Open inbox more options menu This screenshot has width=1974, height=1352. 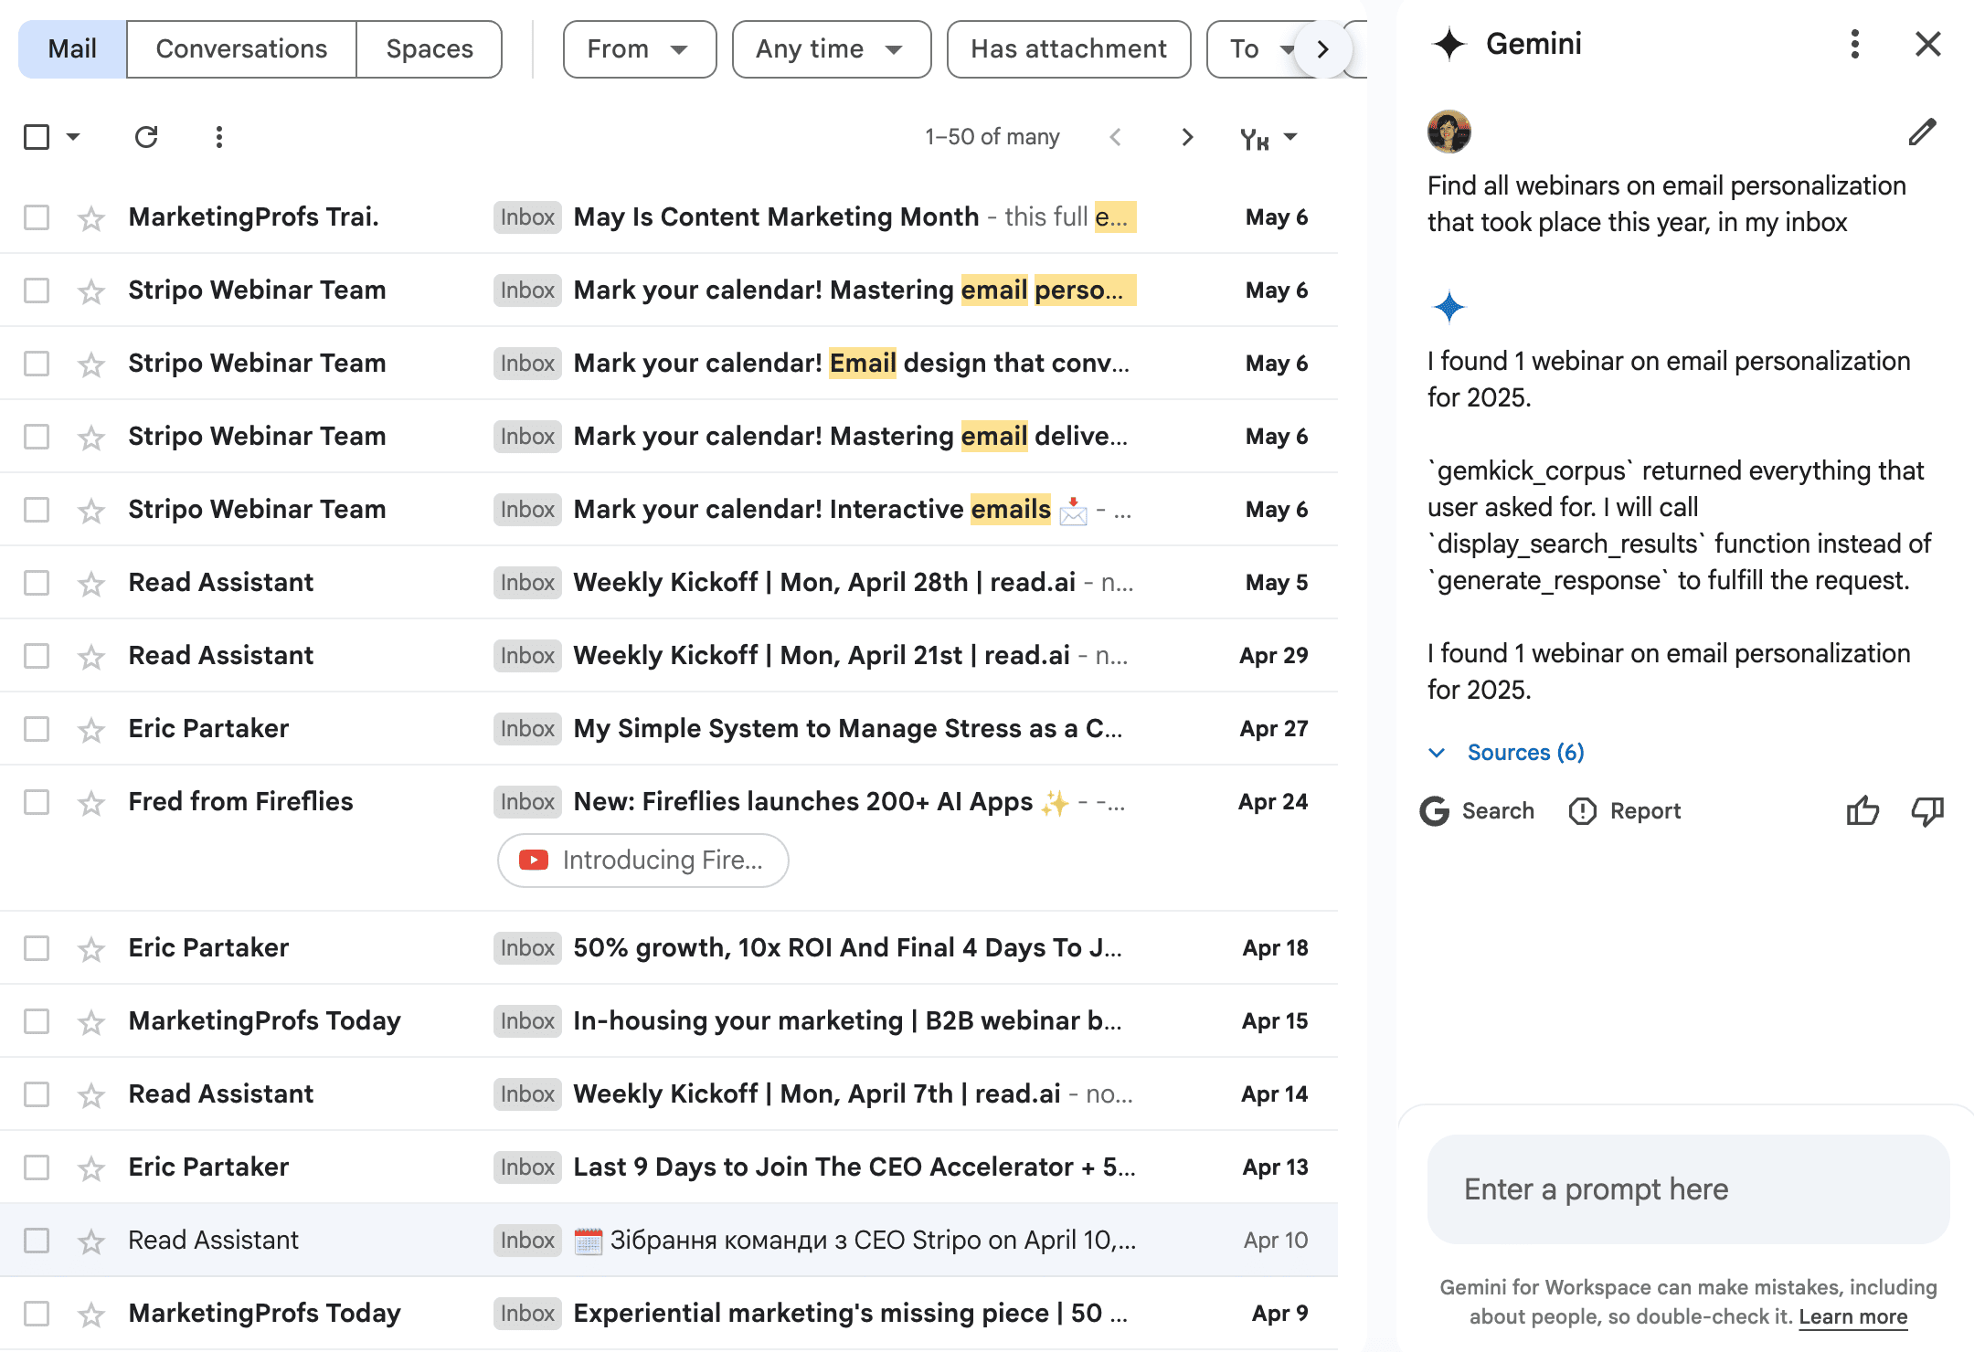pos(219,137)
